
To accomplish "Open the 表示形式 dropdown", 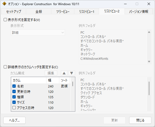I will (x=38, y=33).
